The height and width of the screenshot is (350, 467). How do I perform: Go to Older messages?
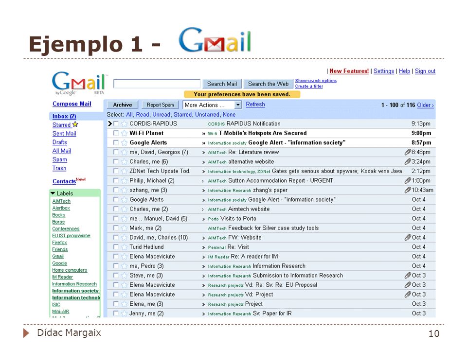coord(425,105)
